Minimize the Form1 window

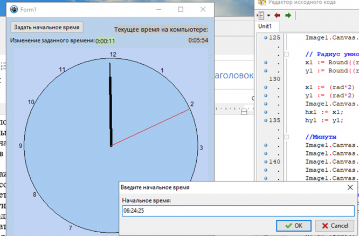[x=158, y=9]
